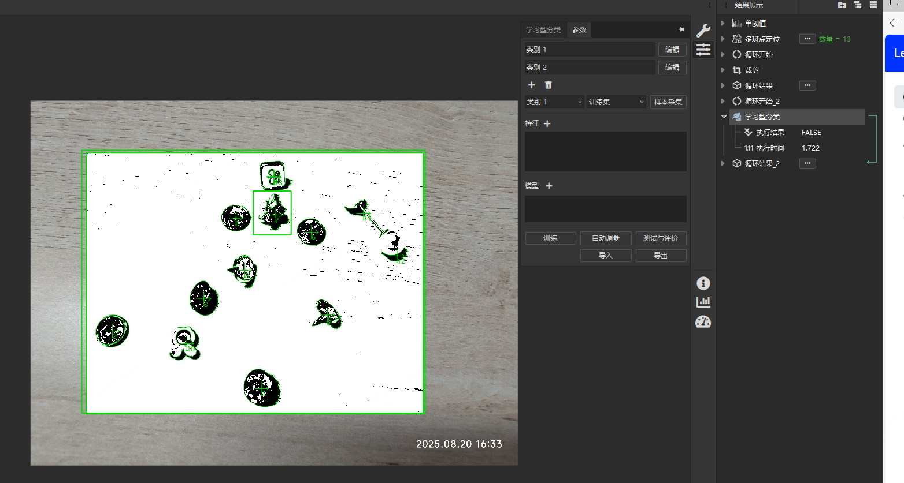The width and height of the screenshot is (904, 483).
Task: Click the 训练 button
Action: coord(550,238)
